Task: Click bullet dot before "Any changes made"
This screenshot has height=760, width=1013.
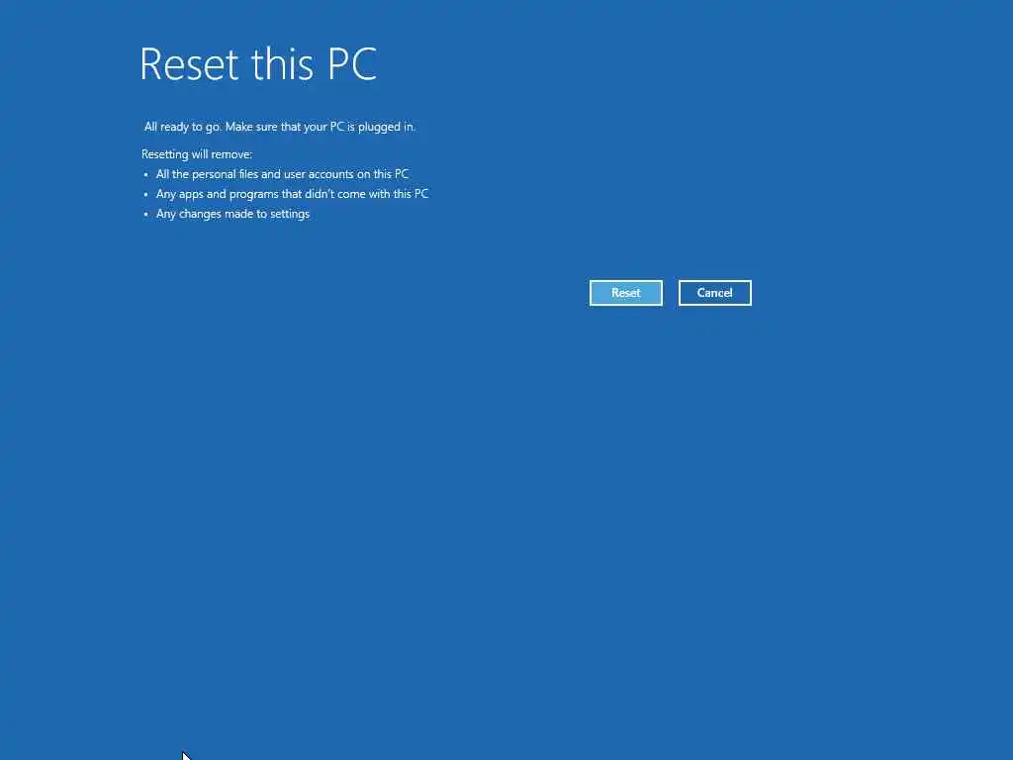Action: [146, 215]
